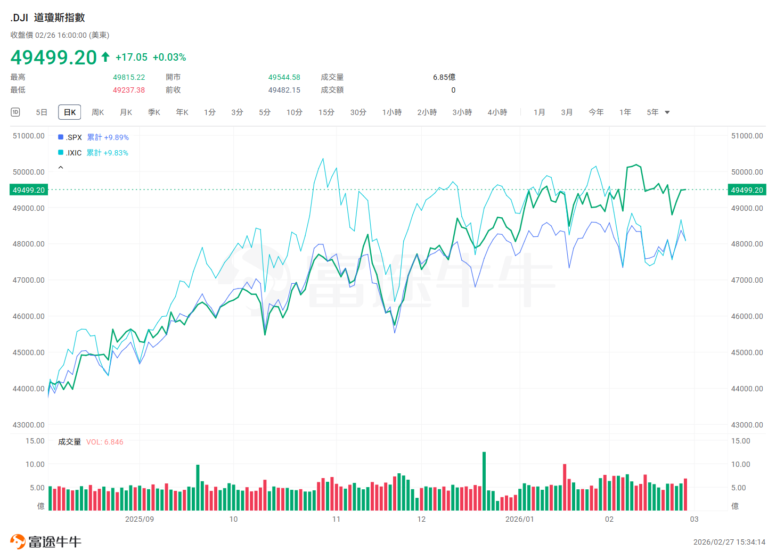Viewport: 776px width, 559px height.
Task: Click the .SPX 累計 +9.89% legend entry
Action: [93, 137]
